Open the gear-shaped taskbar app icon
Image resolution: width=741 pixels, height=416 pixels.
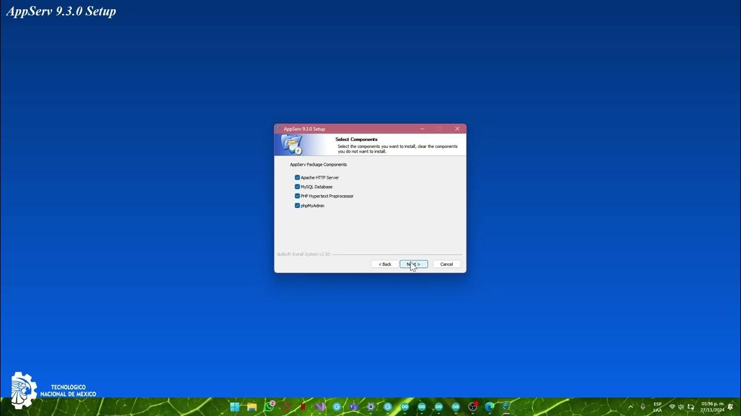[x=370, y=407]
